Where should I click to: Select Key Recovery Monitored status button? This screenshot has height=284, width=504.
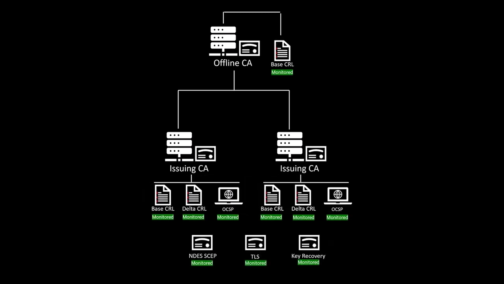pyautogui.click(x=308, y=262)
